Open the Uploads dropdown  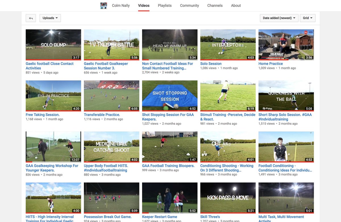coord(50,18)
